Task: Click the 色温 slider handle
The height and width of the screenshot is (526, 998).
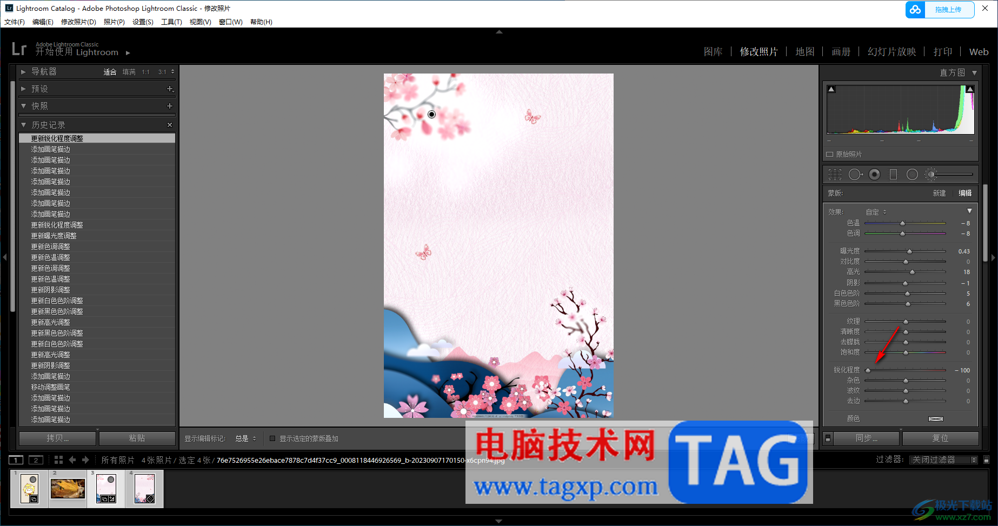Action: 902,224
